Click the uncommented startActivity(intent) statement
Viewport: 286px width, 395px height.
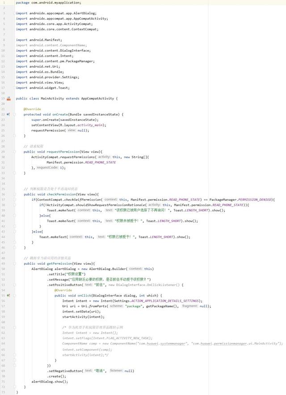pyautogui.click(x=83, y=317)
